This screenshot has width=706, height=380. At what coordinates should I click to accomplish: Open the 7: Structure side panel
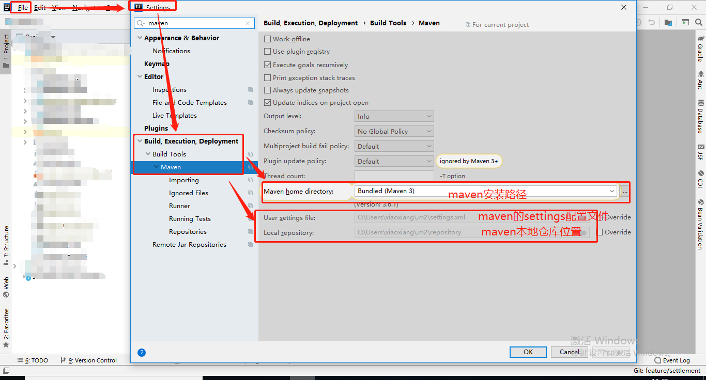pos(6,245)
